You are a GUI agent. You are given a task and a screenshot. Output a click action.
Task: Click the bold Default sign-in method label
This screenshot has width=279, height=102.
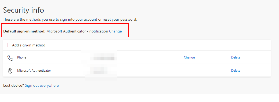[24, 31]
